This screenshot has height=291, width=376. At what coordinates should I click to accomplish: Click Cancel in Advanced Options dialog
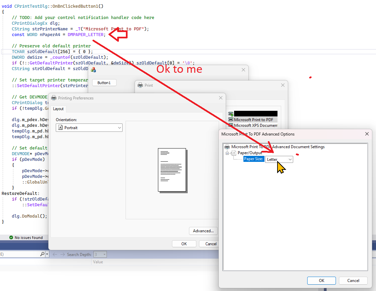pyautogui.click(x=353, y=280)
